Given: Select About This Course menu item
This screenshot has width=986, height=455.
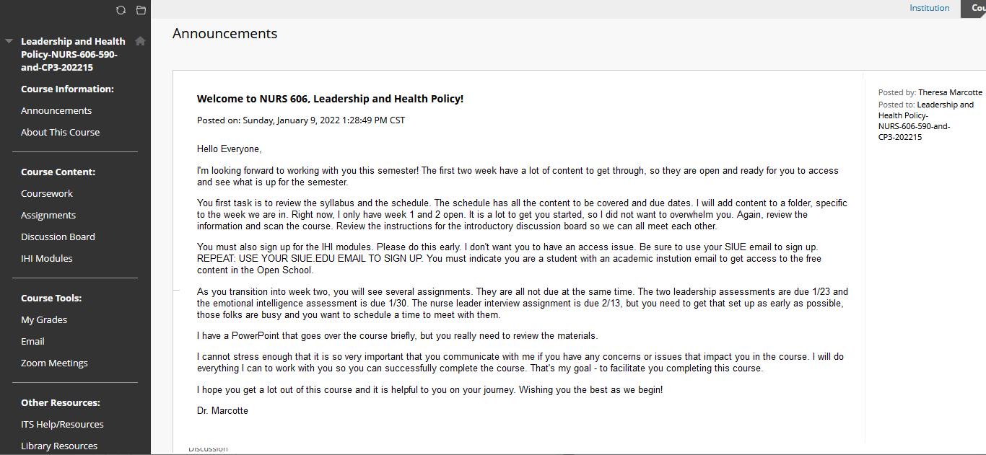Looking at the screenshot, I should pos(61,132).
